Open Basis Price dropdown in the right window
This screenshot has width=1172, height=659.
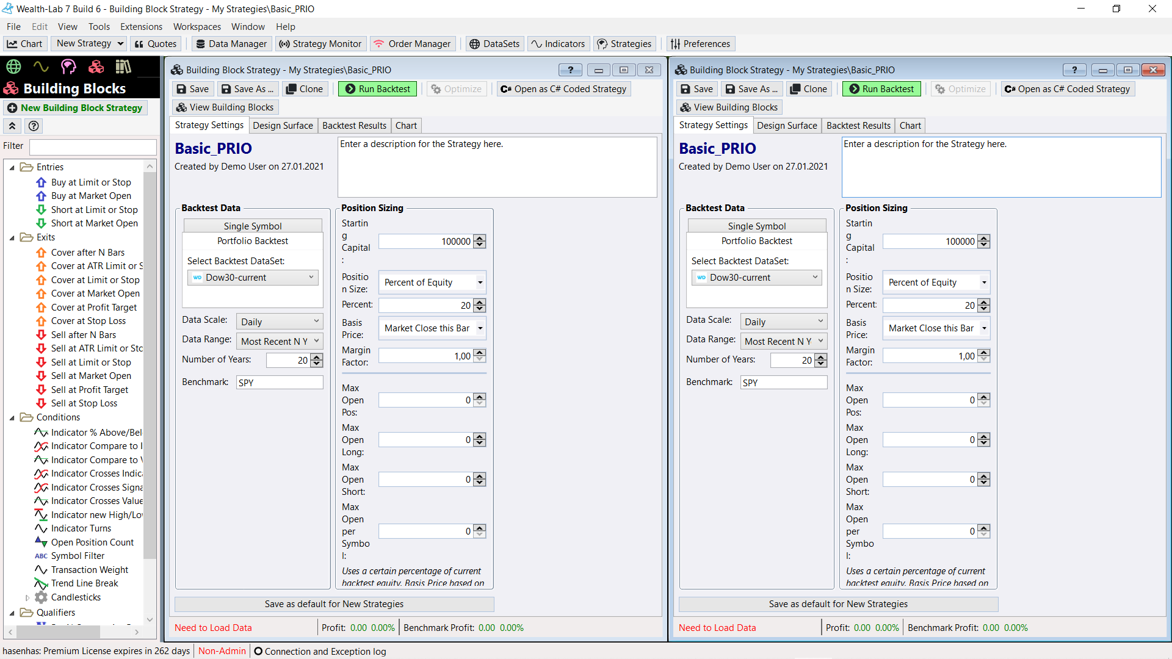(936, 328)
